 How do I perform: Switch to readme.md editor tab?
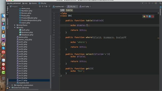59,7
